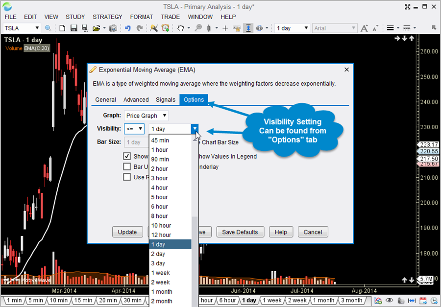Switch to the Signals tab
The height and width of the screenshot is (307, 441).
click(x=166, y=99)
